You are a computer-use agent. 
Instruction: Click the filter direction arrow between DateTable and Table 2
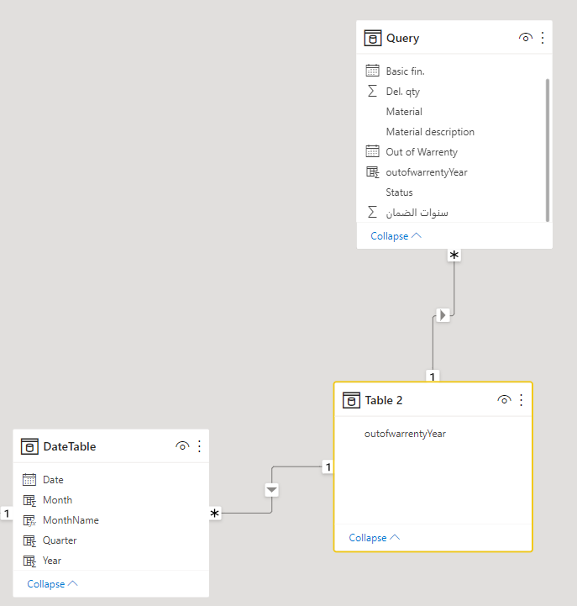click(271, 490)
